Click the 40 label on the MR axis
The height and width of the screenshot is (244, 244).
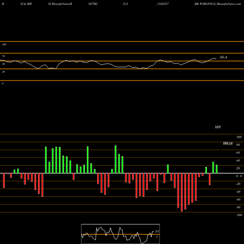coord(238,161)
